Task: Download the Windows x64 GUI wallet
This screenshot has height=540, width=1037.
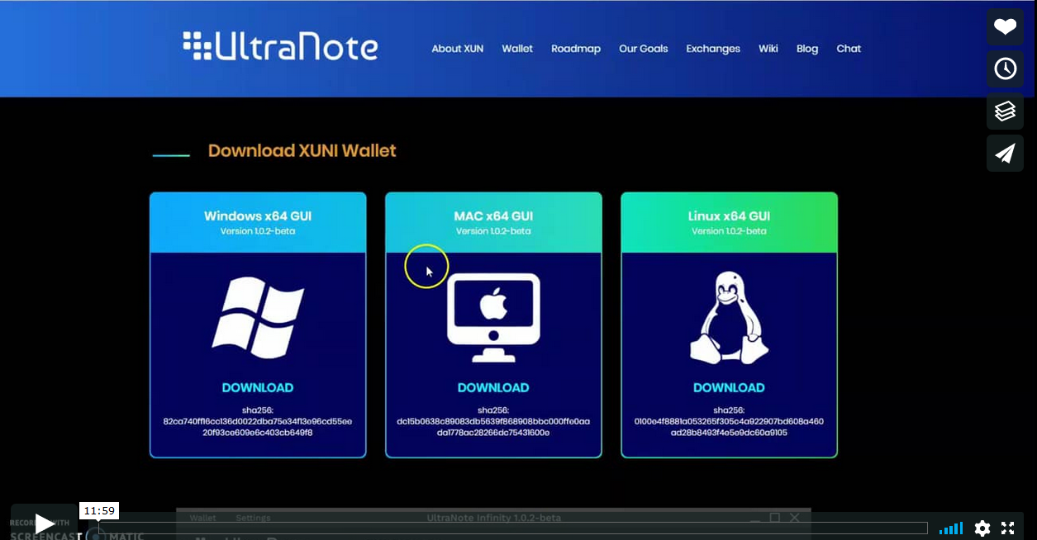Action: tap(258, 387)
